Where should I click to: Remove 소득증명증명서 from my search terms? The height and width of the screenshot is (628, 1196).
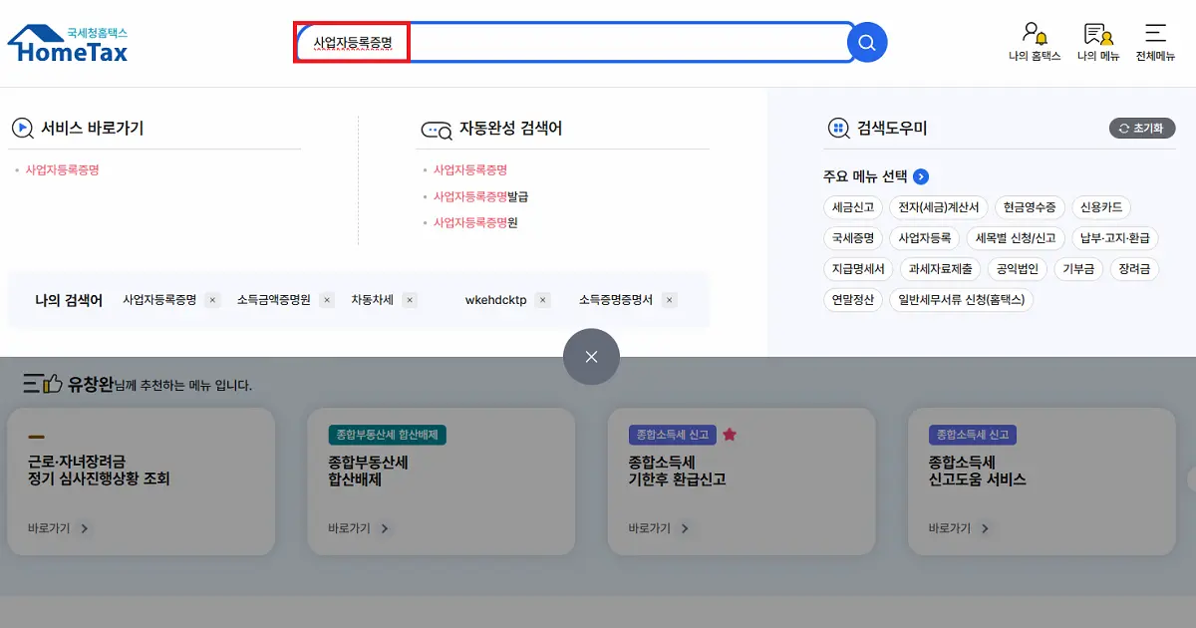coord(669,300)
